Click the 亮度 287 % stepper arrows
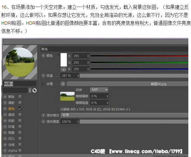This screenshot has height=157, width=191. click(78, 76)
